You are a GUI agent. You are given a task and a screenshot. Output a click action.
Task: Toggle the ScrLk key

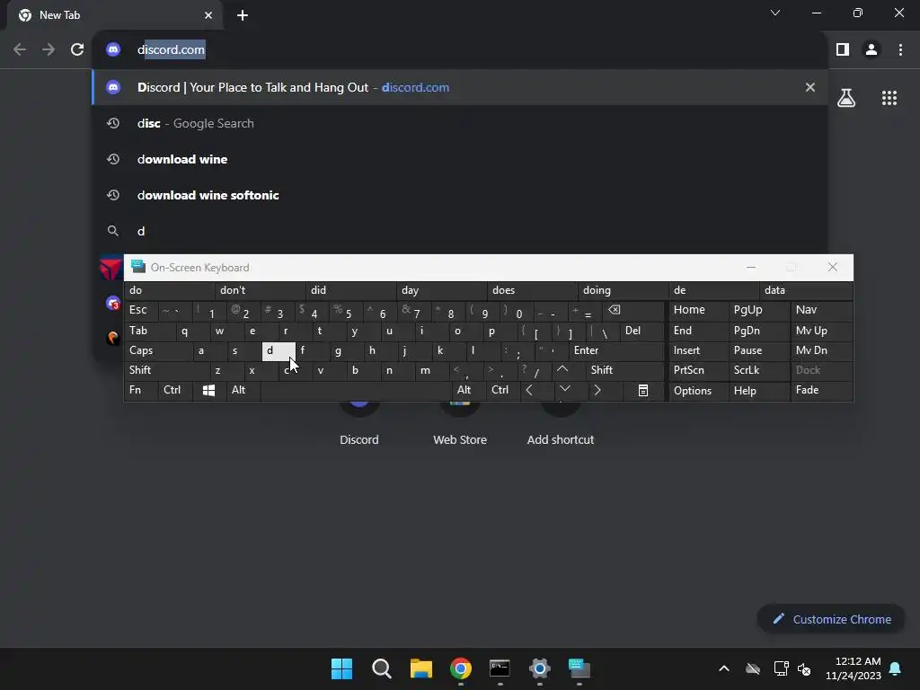758,370
